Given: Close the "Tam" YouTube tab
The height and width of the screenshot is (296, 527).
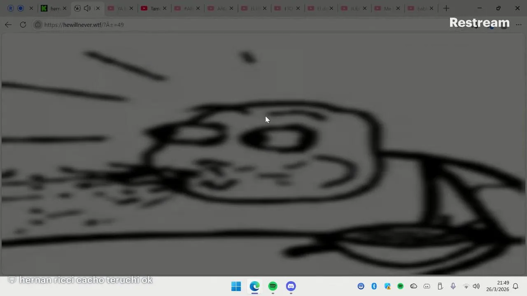Looking at the screenshot, I should [x=165, y=8].
